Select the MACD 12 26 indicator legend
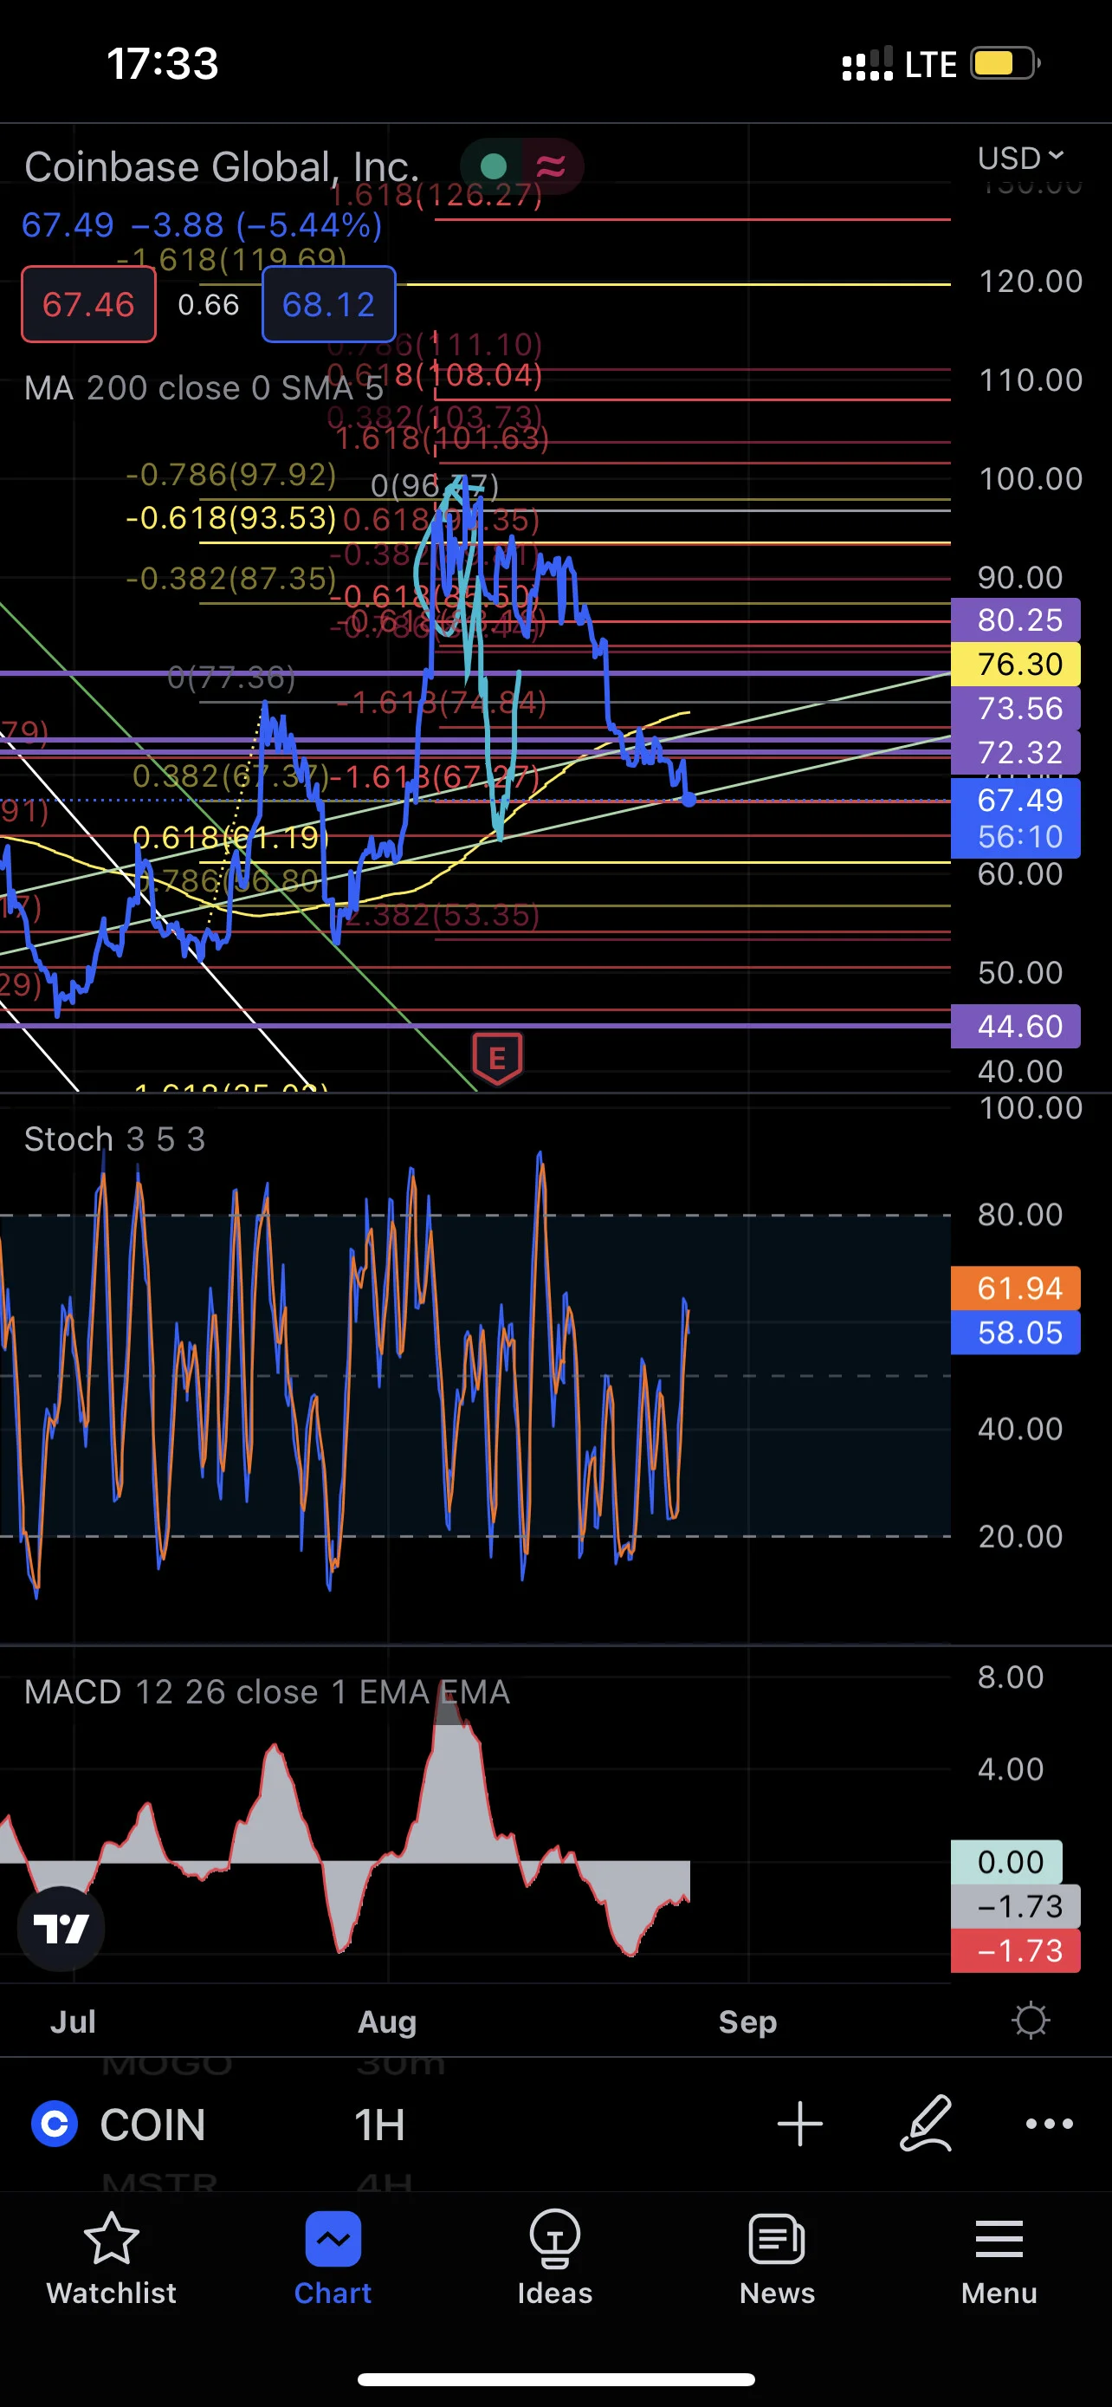Viewport: 1112px width, 2407px height. point(267,1692)
